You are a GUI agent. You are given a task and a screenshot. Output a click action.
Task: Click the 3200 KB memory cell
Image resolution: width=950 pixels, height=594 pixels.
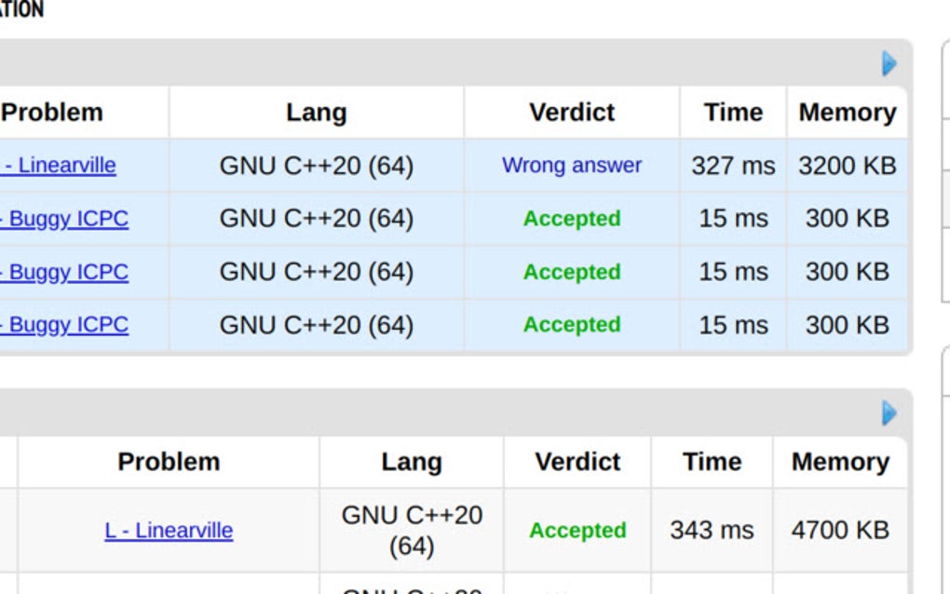[x=847, y=166]
